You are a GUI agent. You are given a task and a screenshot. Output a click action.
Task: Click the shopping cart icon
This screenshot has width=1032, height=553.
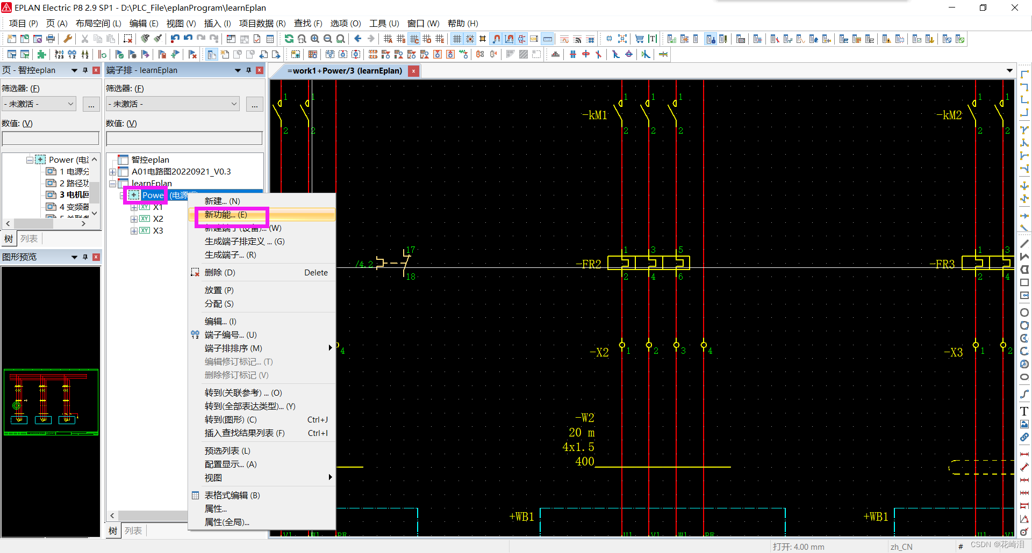click(x=640, y=39)
